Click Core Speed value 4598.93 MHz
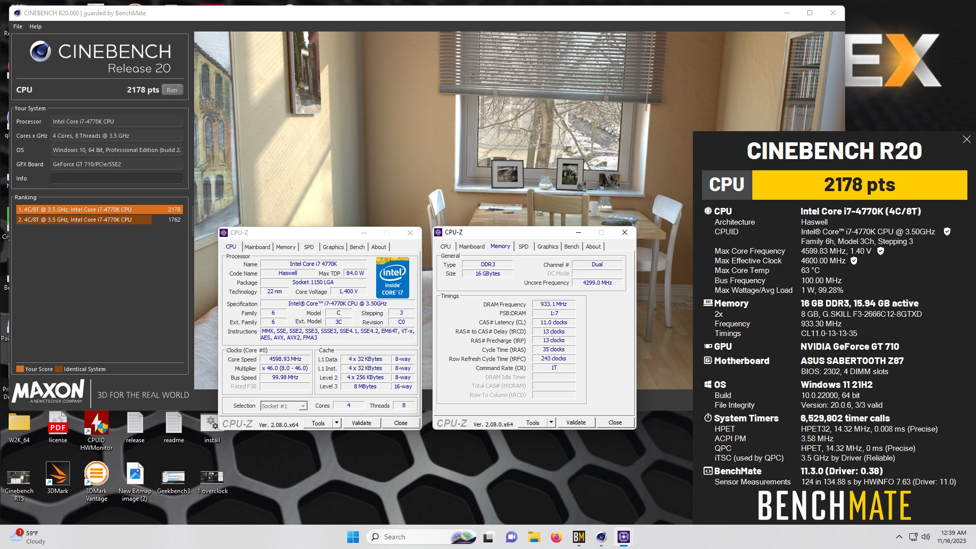 pos(285,359)
